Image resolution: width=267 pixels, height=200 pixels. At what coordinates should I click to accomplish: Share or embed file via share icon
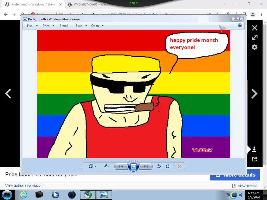click(254, 159)
